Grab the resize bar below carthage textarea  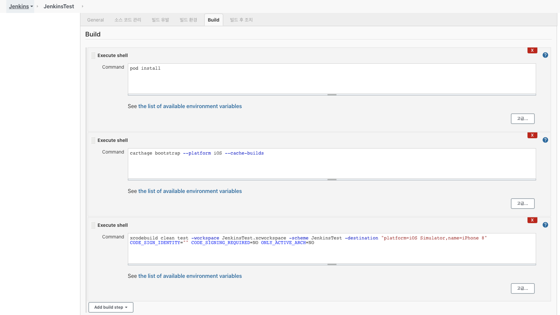332,179
